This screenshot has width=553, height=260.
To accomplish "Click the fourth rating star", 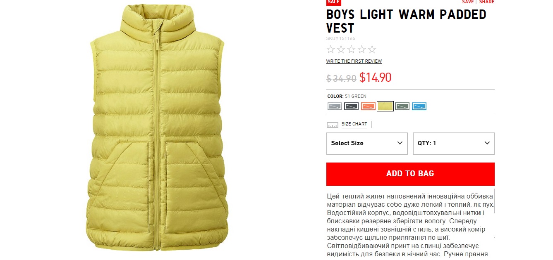I will (361, 50).
